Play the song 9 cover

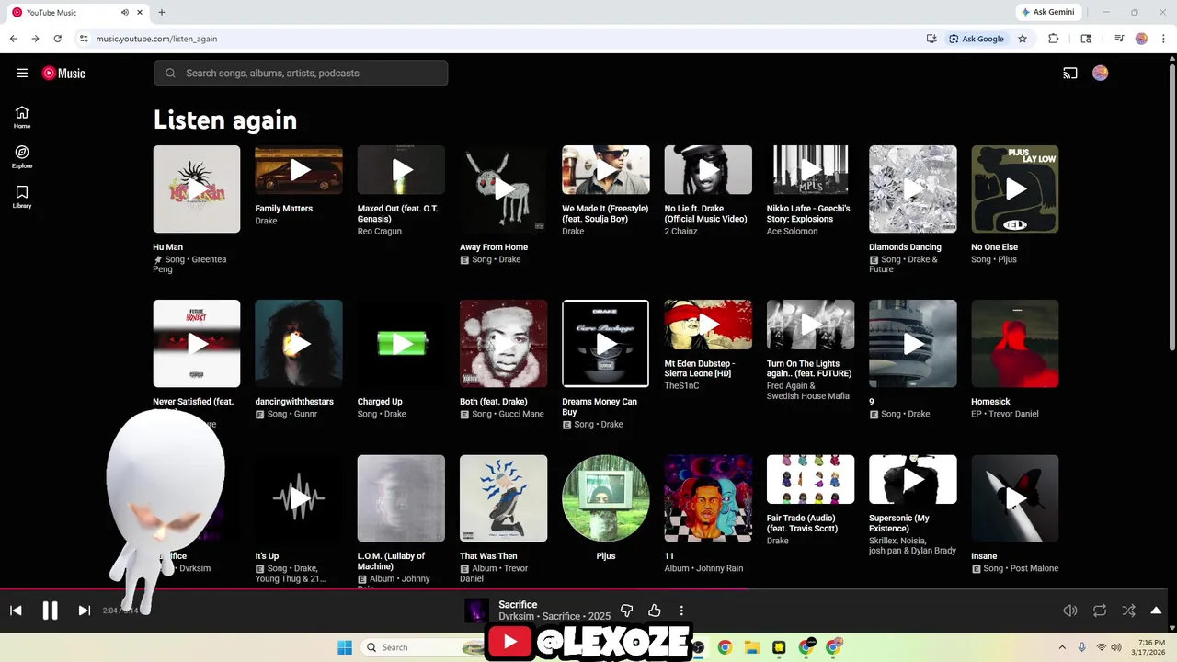tap(913, 343)
